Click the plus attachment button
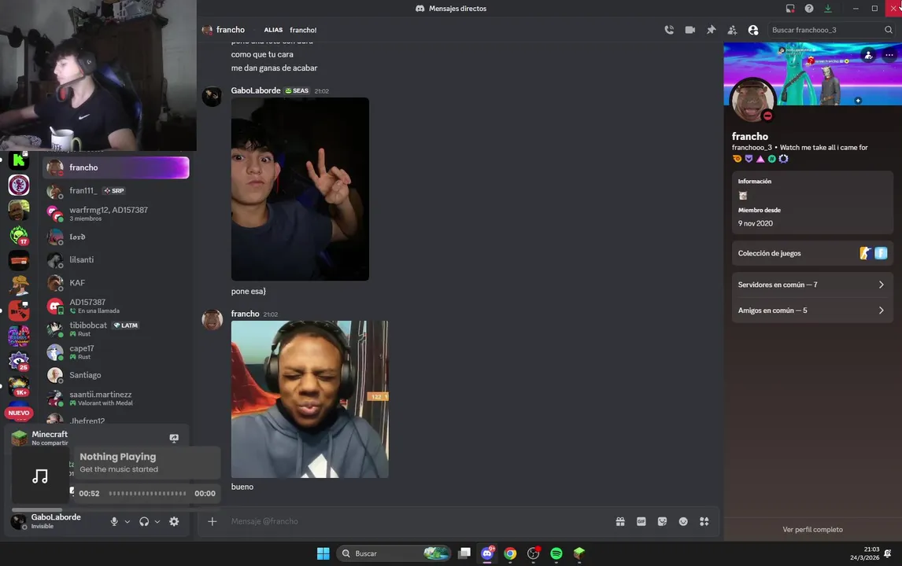This screenshot has height=566, width=902. (212, 521)
